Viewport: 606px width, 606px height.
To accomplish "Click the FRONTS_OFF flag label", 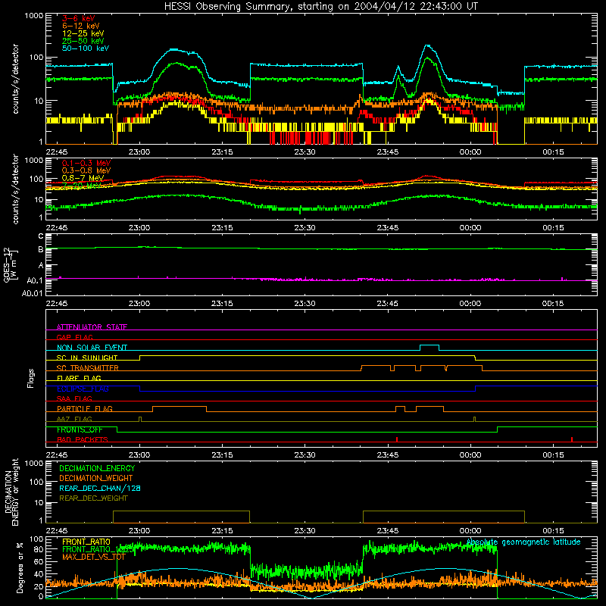I will 80,430.
